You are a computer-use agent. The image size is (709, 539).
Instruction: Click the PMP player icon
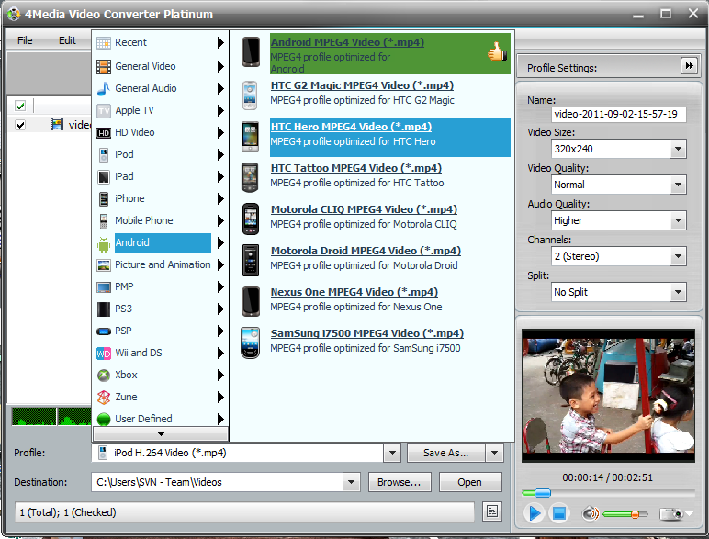pyautogui.click(x=104, y=287)
